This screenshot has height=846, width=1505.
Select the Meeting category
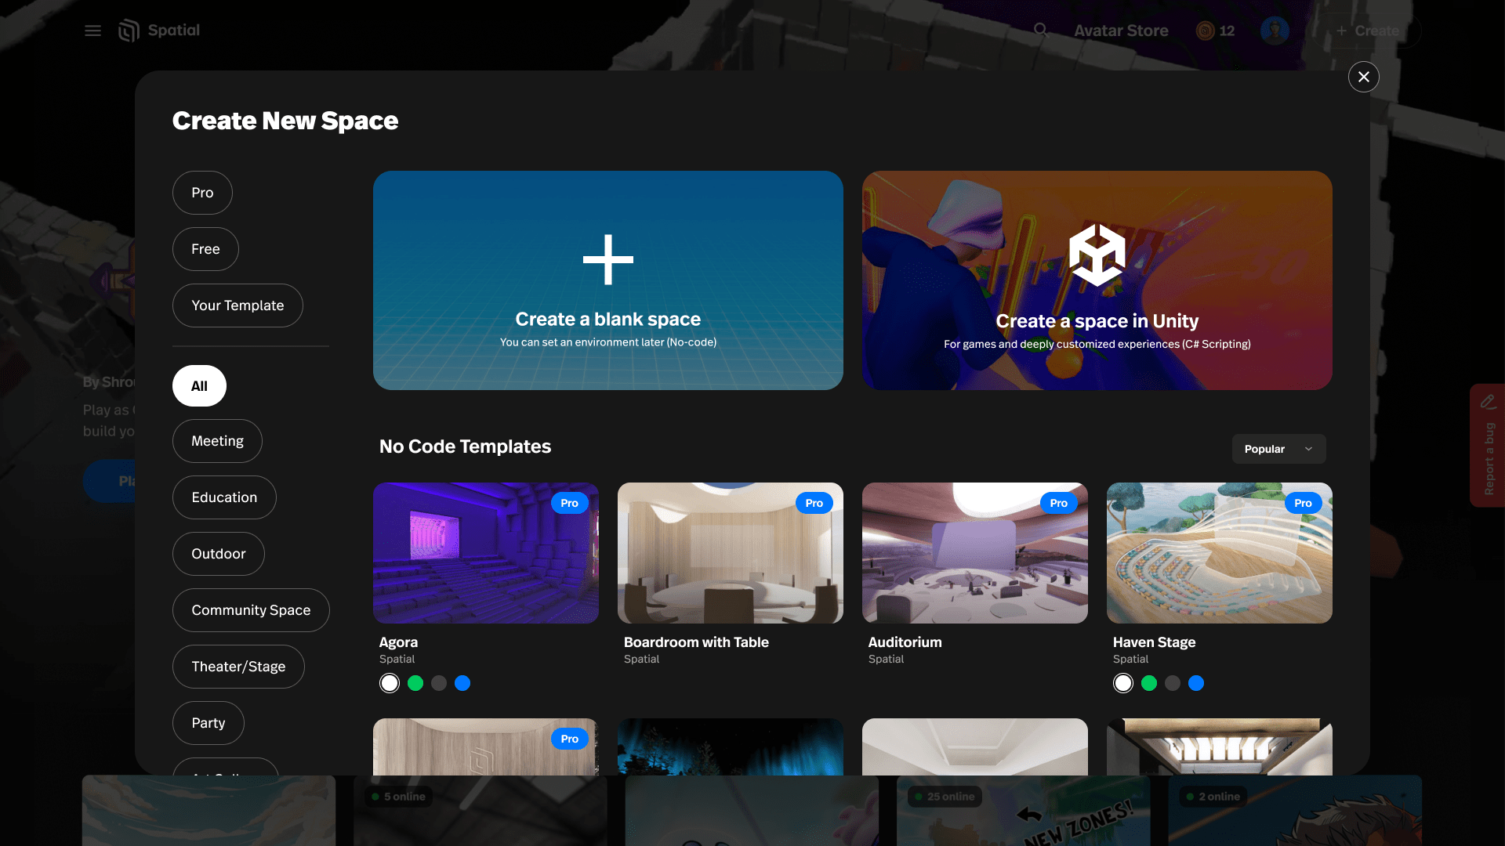pyautogui.click(x=217, y=441)
